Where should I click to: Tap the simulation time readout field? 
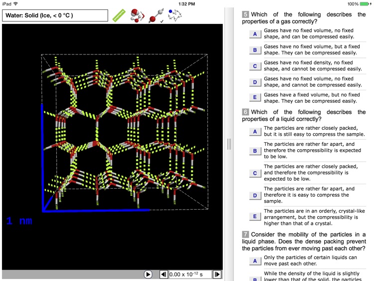pos(190,275)
